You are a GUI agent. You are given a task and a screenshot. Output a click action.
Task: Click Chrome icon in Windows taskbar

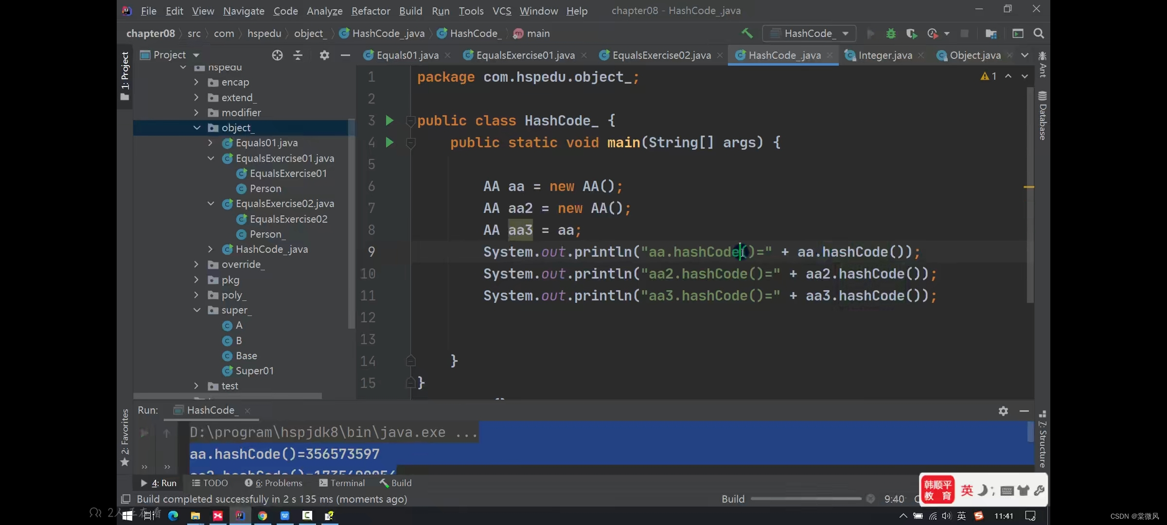(x=263, y=516)
